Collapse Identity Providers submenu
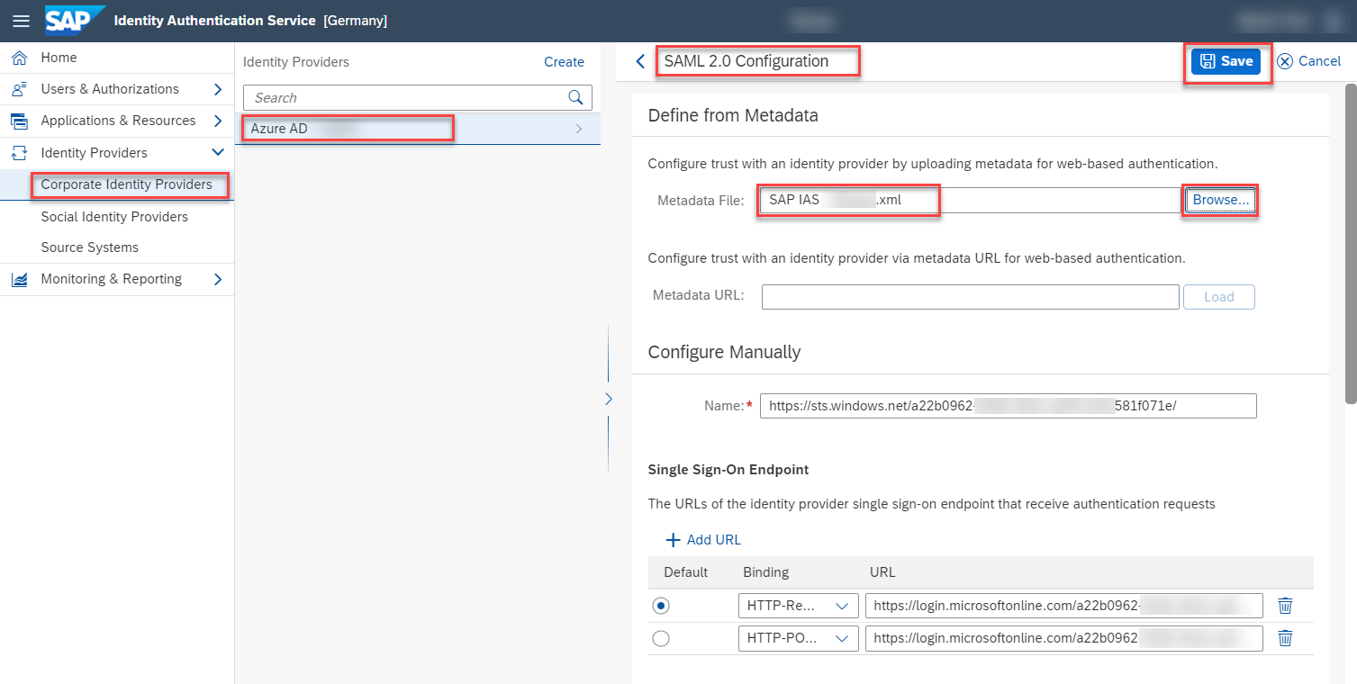Screen dimensions: 1357x684 217,153
